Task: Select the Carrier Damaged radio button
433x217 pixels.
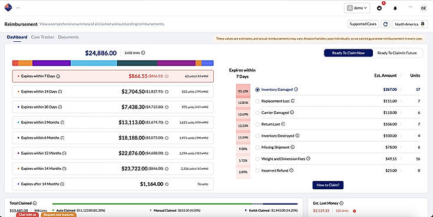Action: [257, 113]
